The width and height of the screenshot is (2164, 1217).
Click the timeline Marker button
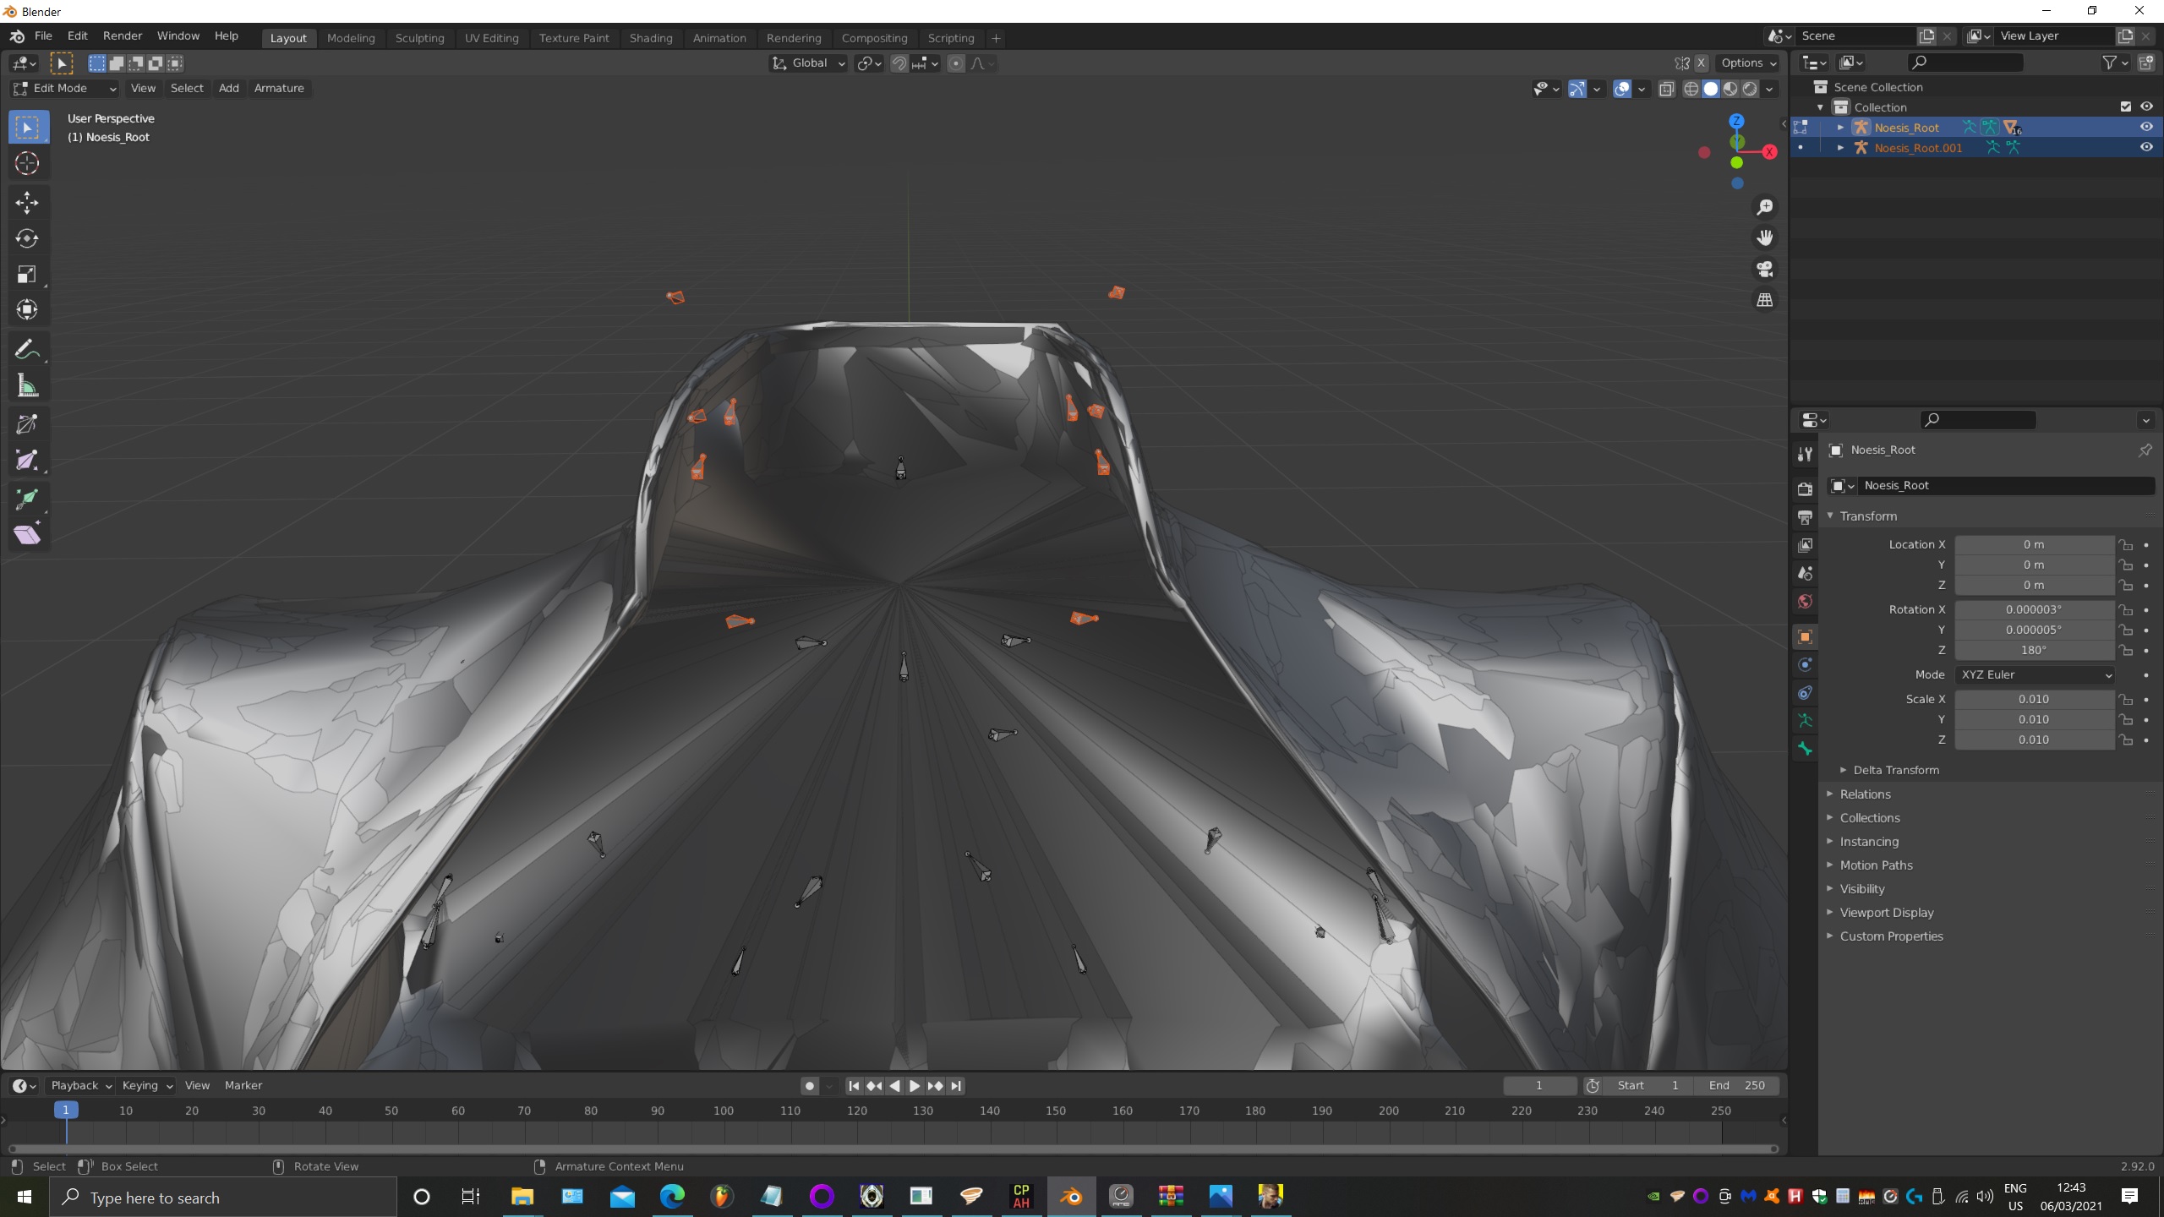tap(243, 1086)
